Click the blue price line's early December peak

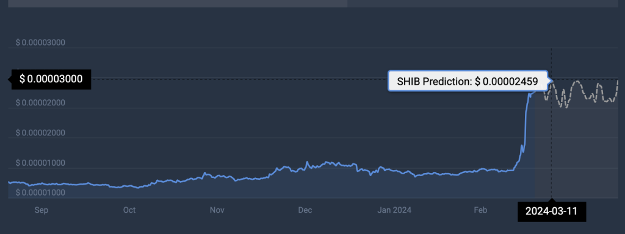tap(306, 162)
